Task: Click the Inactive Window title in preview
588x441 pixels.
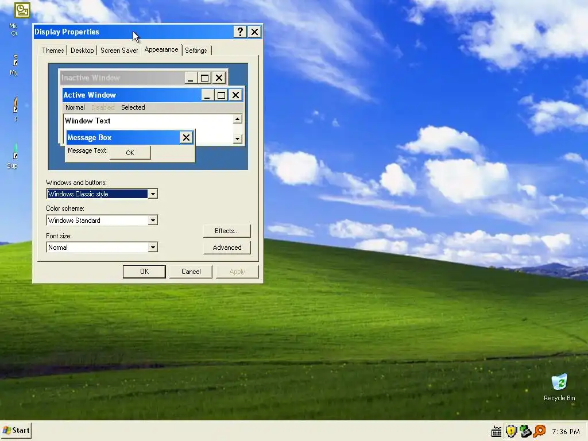Action: click(91, 78)
